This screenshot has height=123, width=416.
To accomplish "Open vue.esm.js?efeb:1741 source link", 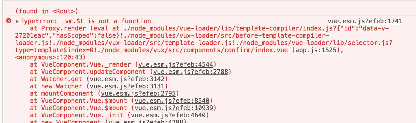I will click(x=365, y=21).
